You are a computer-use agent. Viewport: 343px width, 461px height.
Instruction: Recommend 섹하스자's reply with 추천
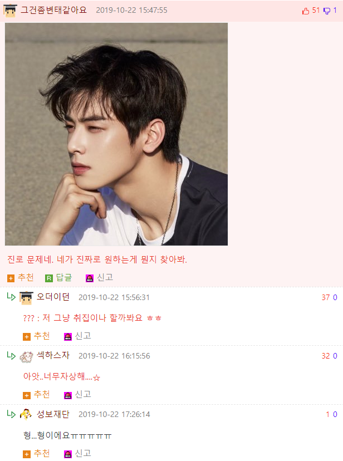click(x=36, y=395)
